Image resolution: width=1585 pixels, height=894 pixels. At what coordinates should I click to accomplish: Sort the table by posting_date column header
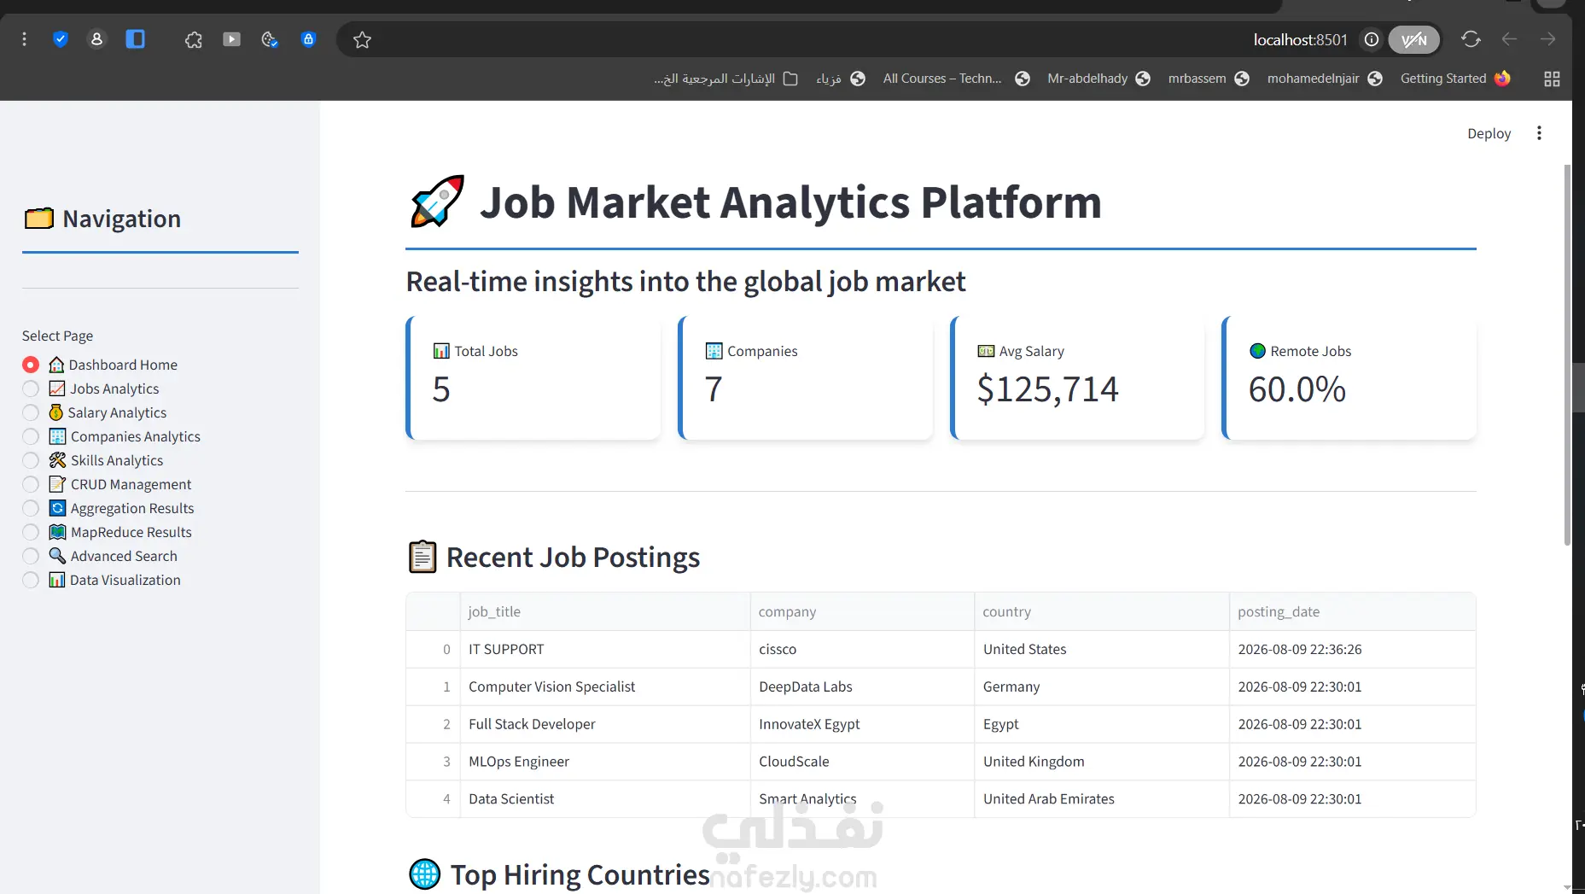point(1352,611)
